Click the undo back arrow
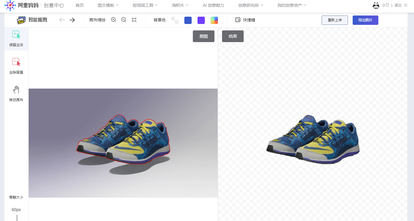Screen dimensions: 414x221 point(62,20)
